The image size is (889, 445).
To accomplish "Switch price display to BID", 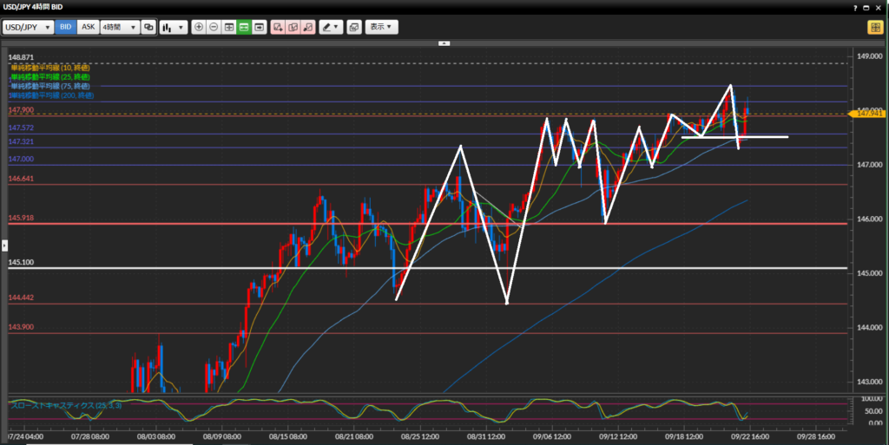I will (x=66, y=27).
